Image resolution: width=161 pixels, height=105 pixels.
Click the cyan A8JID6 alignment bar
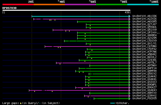coord(80,16)
